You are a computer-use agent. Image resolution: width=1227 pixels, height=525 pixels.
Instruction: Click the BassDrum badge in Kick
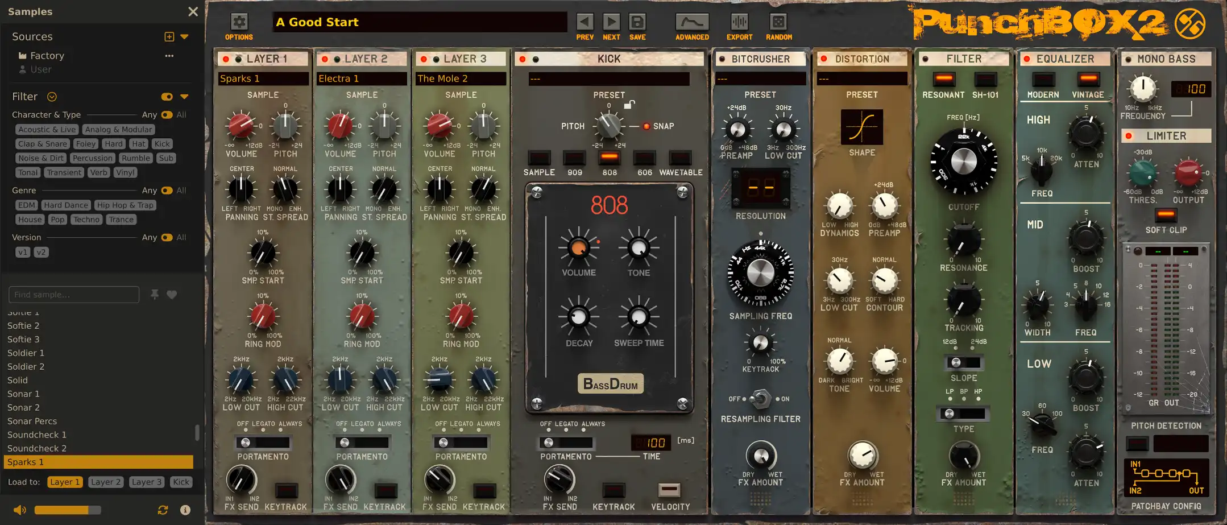[x=611, y=384]
